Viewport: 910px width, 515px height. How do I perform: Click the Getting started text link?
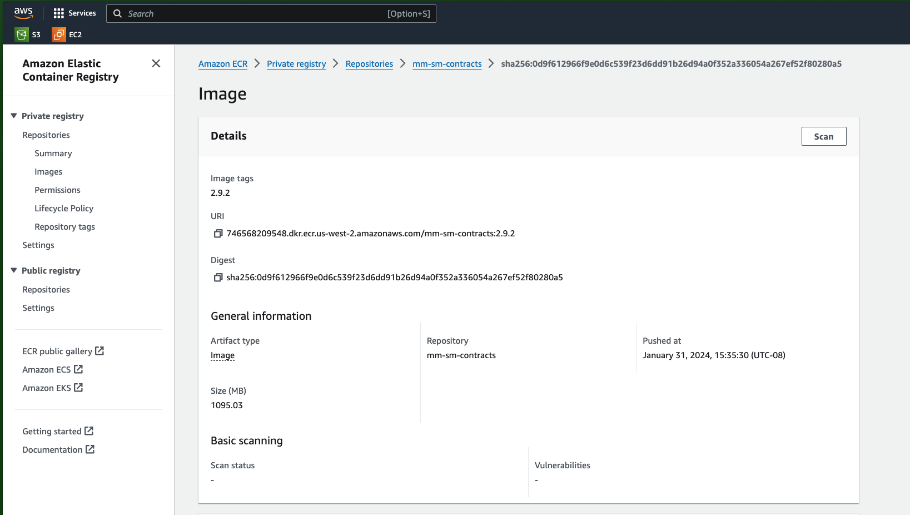[x=52, y=432]
